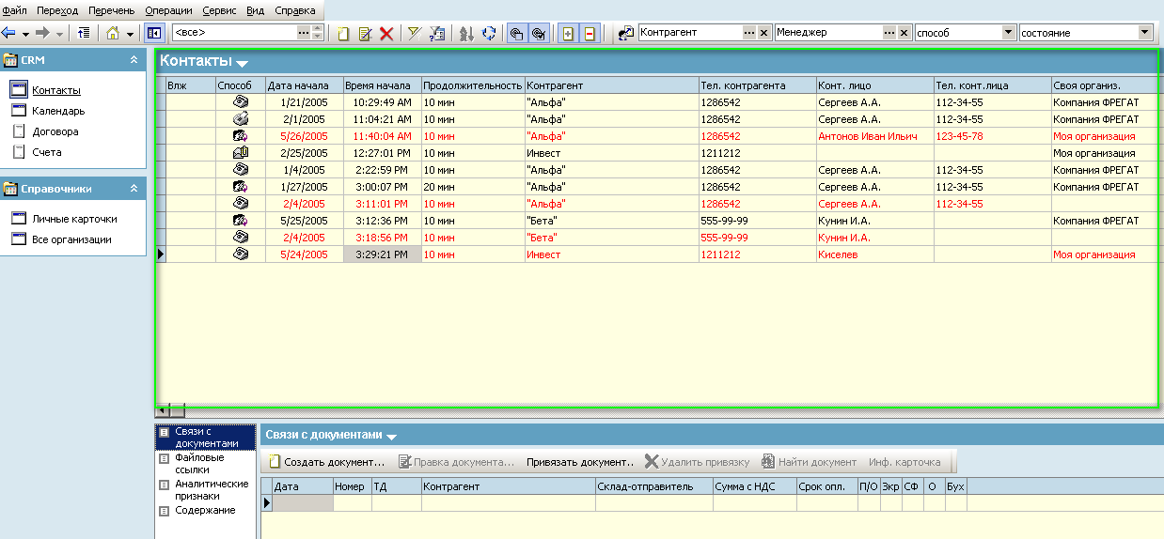Collapse the CRM sidebar group
The width and height of the screenshot is (1164, 539).
coord(134,60)
